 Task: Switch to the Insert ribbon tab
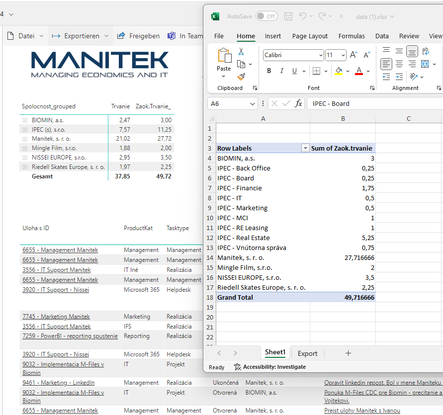coord(272,36)
